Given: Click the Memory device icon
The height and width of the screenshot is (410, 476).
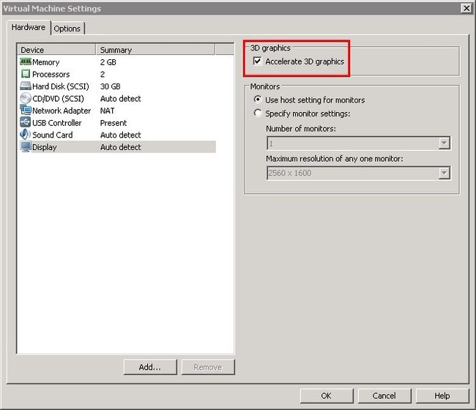Looking at the screenshot, I should tap(26, 62).
